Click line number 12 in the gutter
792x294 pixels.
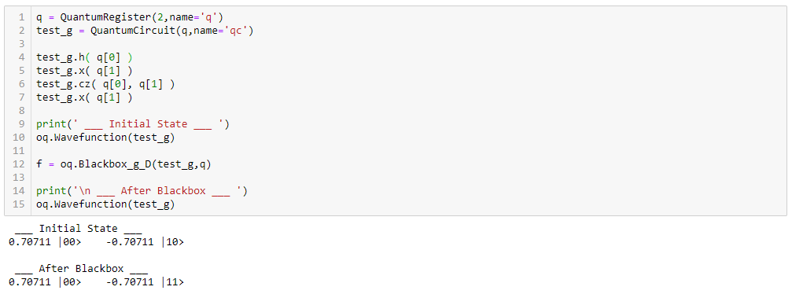click(19, 164)
